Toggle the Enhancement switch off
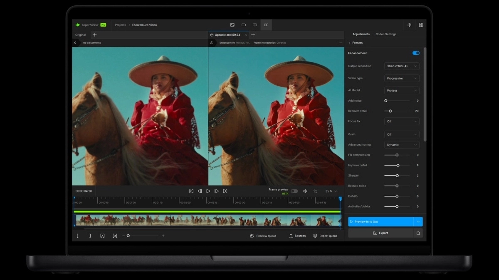 pyautogui.click(x=415, y=53)
